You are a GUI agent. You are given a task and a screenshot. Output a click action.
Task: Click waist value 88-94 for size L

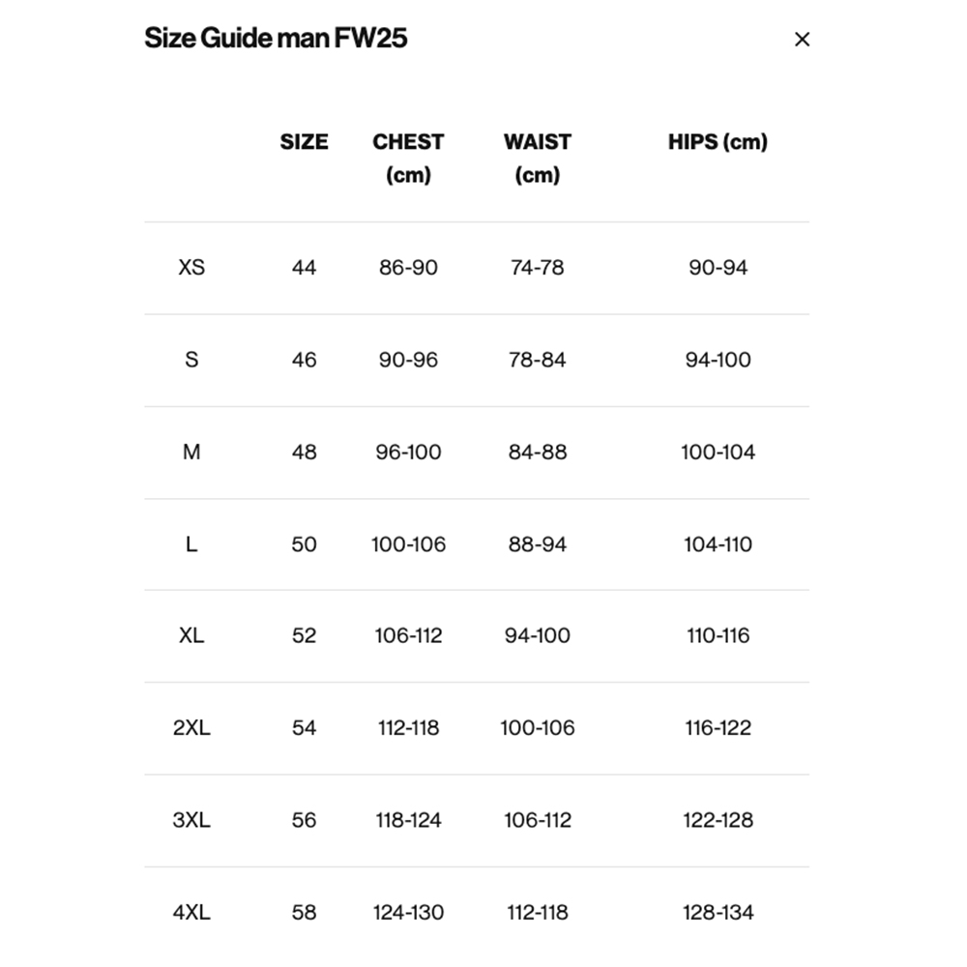537,544
